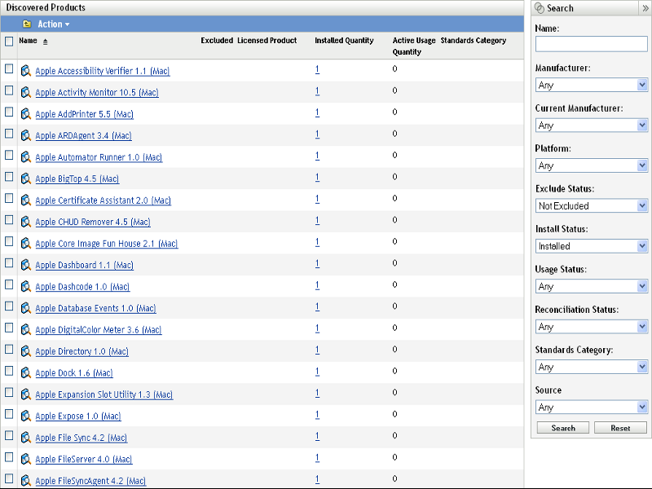This screenshot has height=489, width=652.
Task: Open the Platform dropdown
Action: pyautogui.click(x=592, y=166)
